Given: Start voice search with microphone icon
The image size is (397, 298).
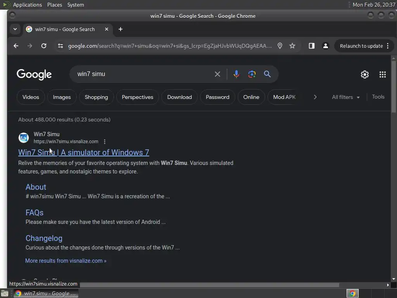Looking at the screenshot, I should pos(236,74).
